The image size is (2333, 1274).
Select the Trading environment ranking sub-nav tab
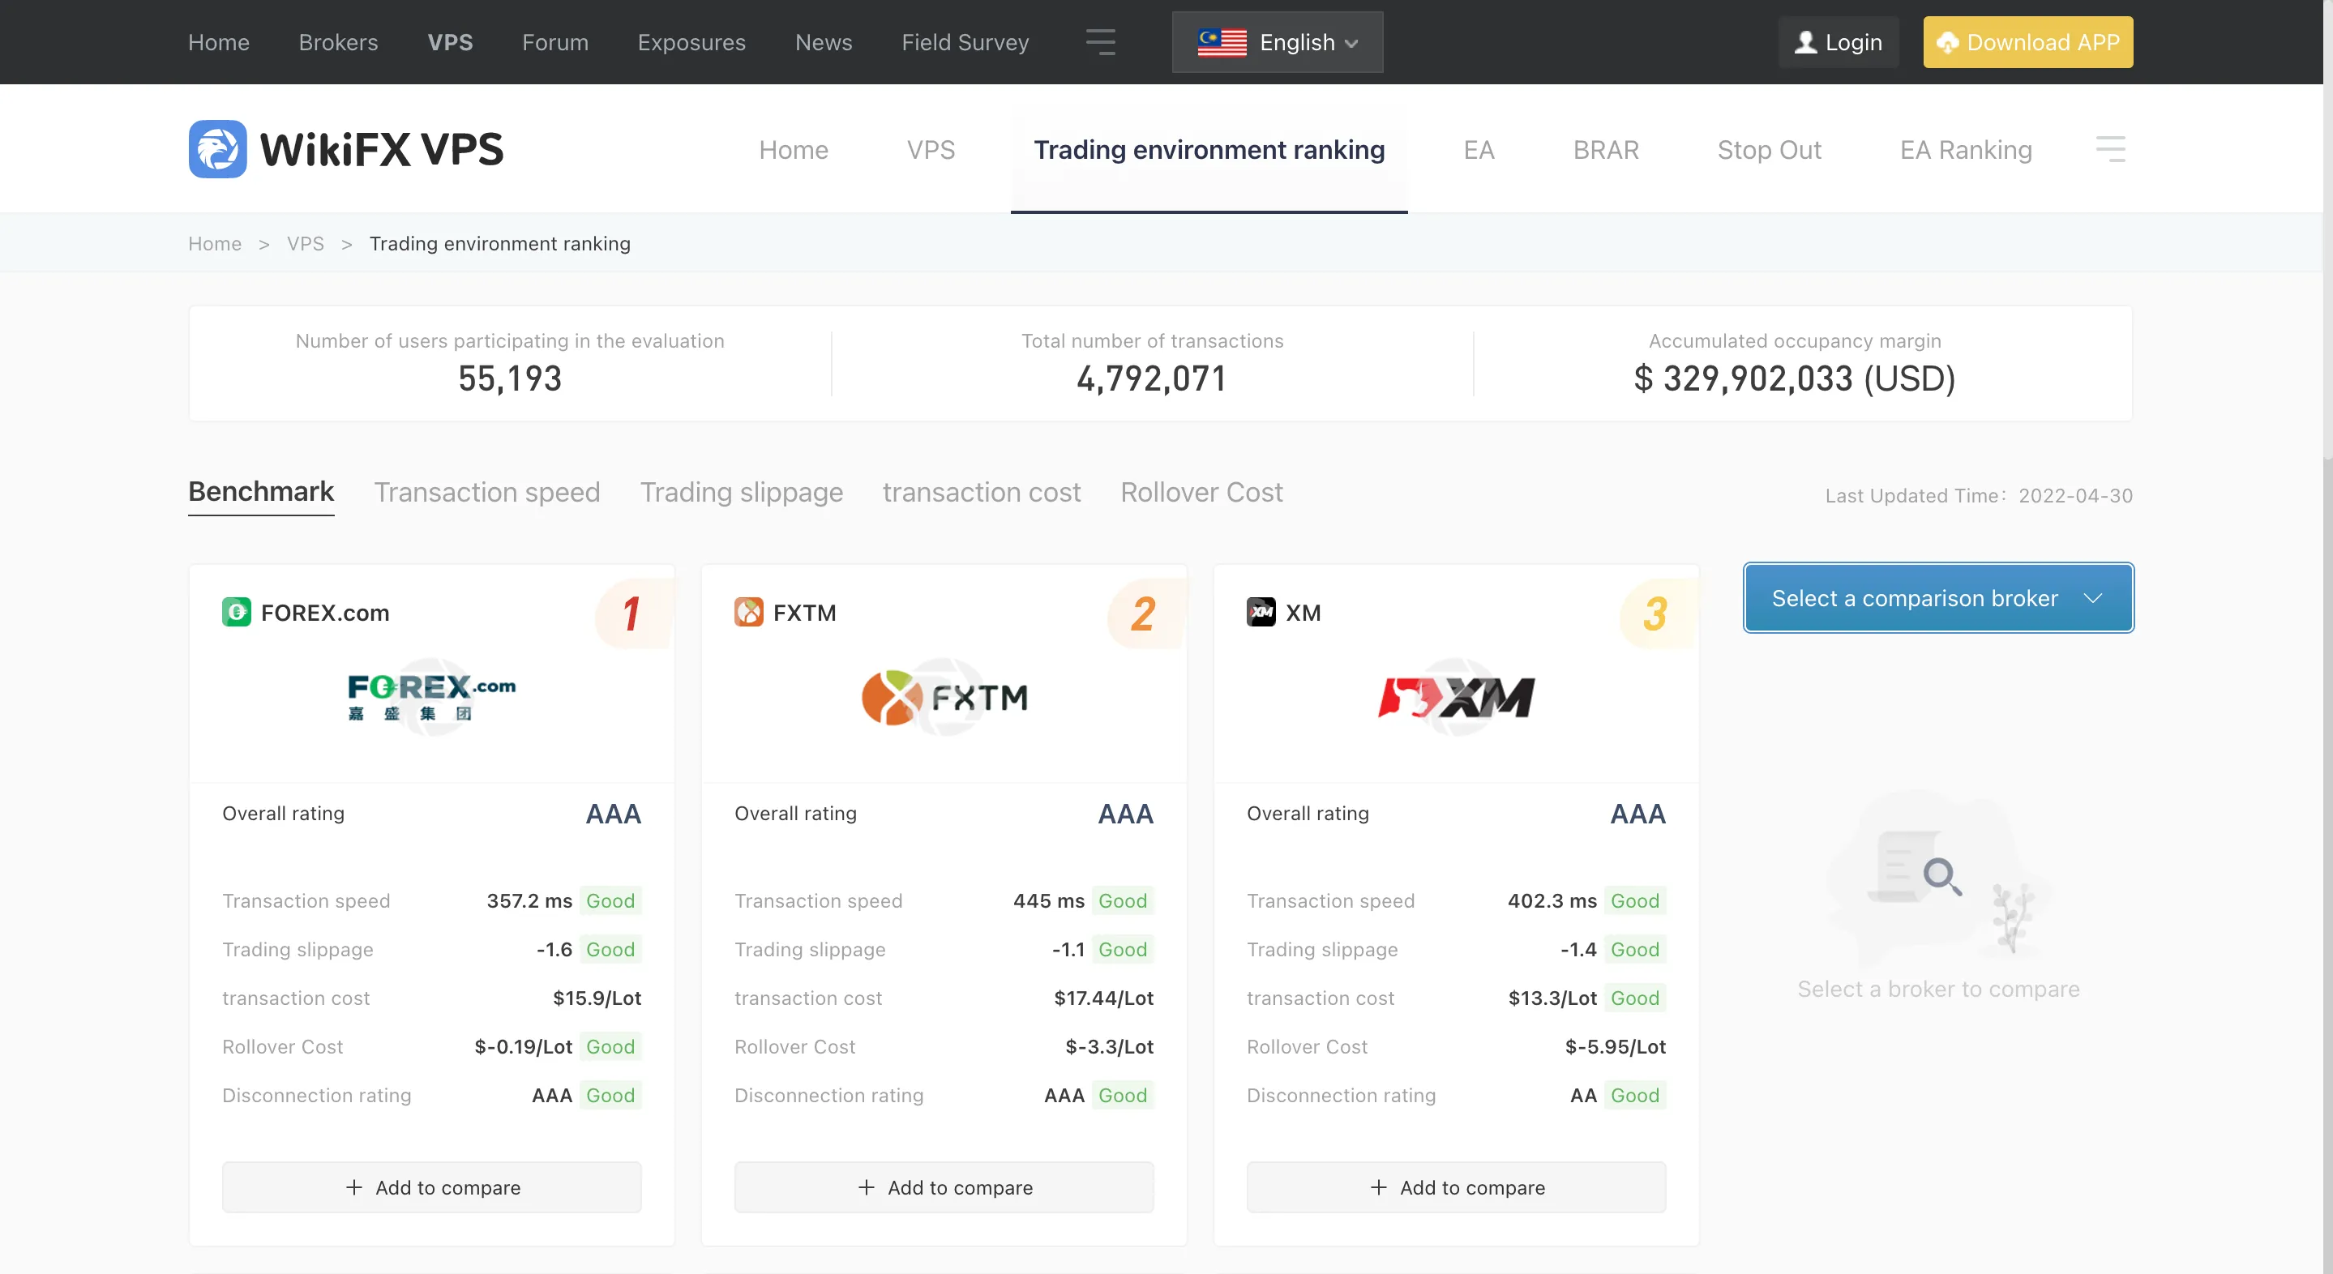(1209, 149)
